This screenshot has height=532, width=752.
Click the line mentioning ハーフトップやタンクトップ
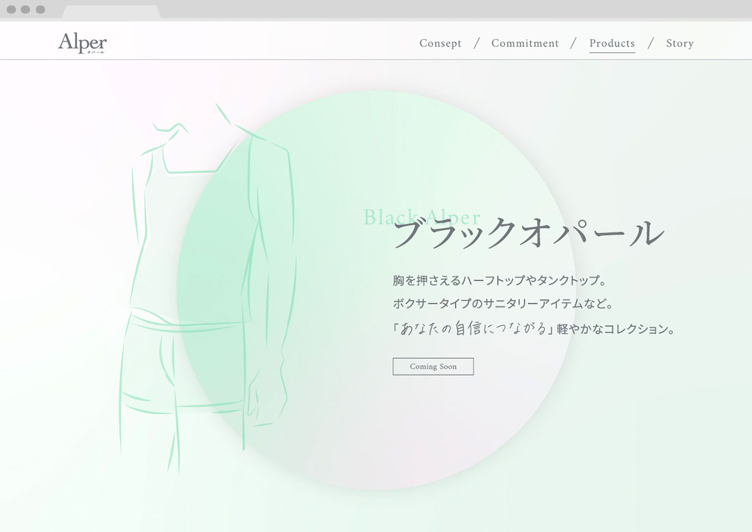[499, 281]
